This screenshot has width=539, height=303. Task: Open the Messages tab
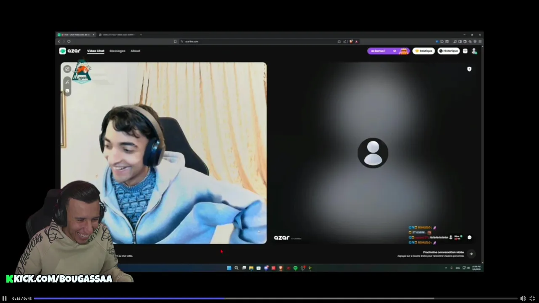coord(117,51)
